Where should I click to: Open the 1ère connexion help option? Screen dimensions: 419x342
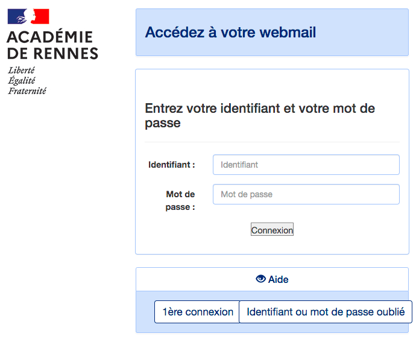(x=197, y=312)
